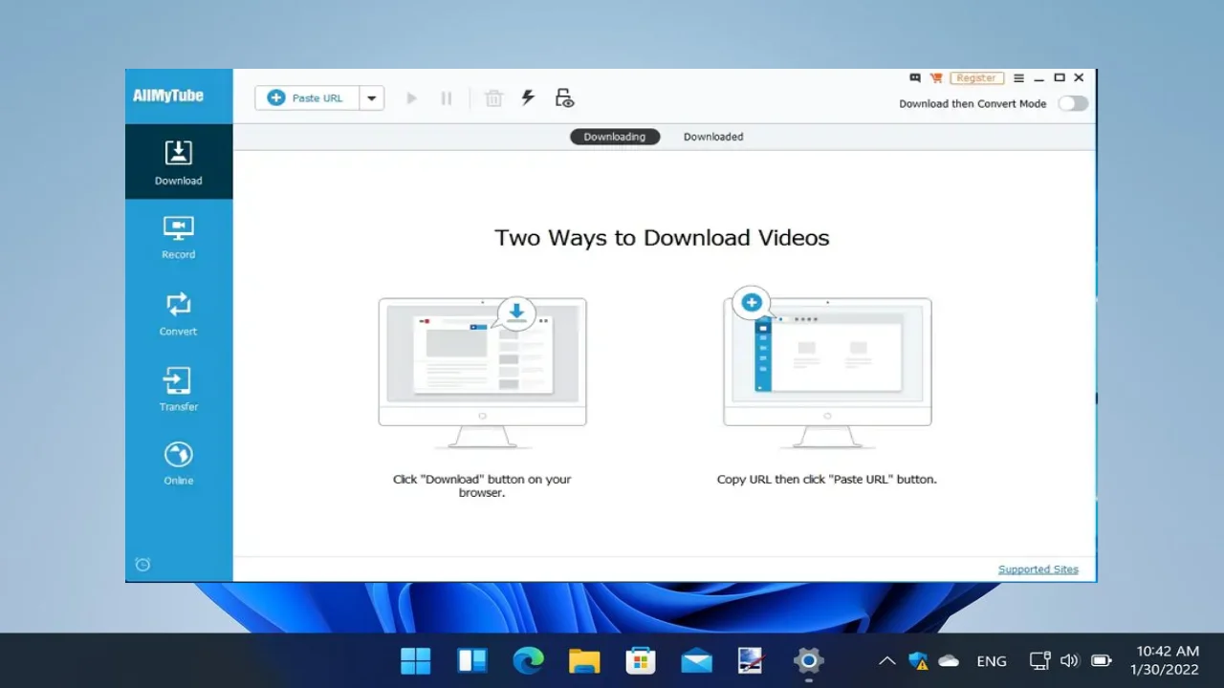The width and height of the screenshot is (1224, 688).
Task: Open the Convert section in sidebar
Action: (179, 313)
